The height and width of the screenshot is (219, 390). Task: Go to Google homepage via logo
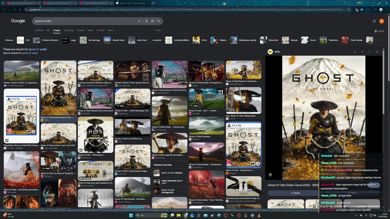pyautogui.click(x=18, y=21)
